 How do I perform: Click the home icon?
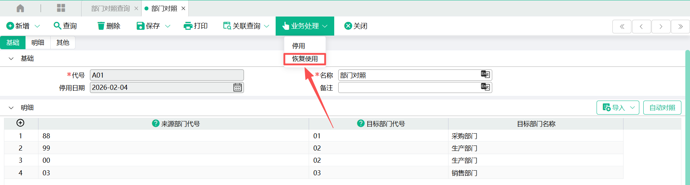tap(20, 8)
